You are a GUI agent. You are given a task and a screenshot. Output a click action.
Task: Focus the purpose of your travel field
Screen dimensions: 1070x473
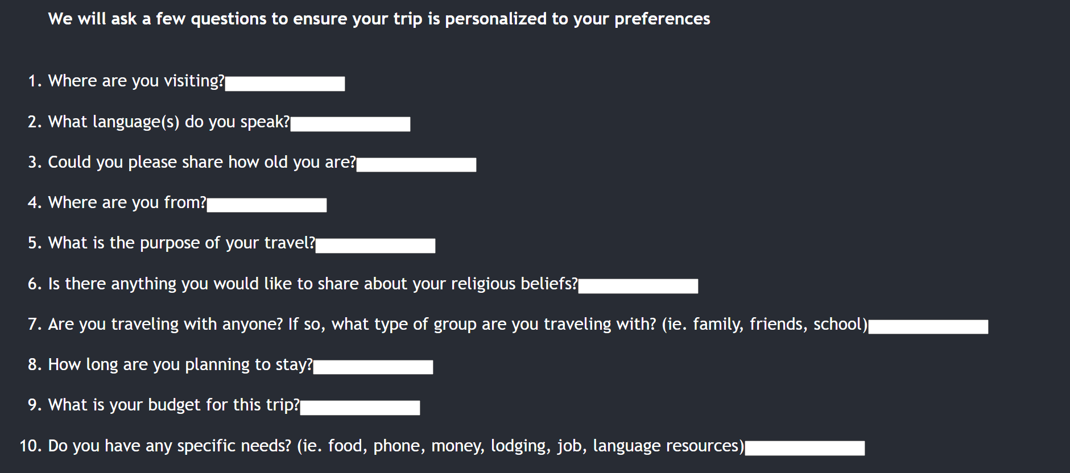coord(375,246)
